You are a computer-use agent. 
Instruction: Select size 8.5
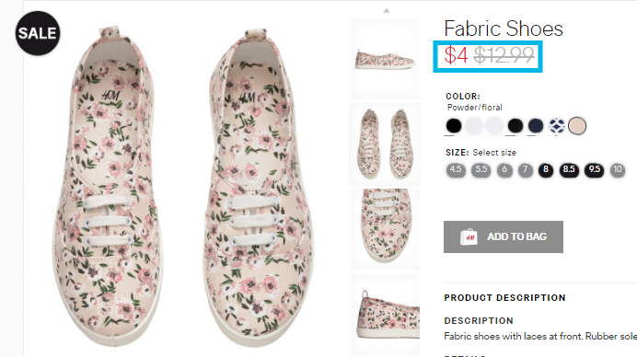pos(569,169)
